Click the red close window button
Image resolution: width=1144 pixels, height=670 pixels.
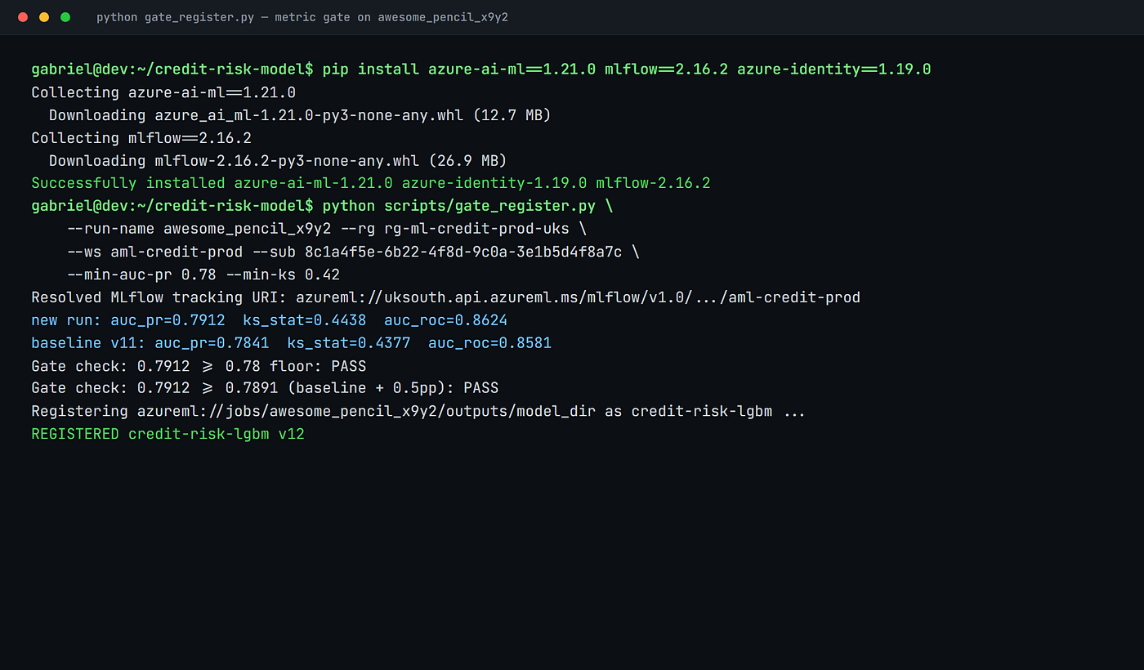point(23,17)
